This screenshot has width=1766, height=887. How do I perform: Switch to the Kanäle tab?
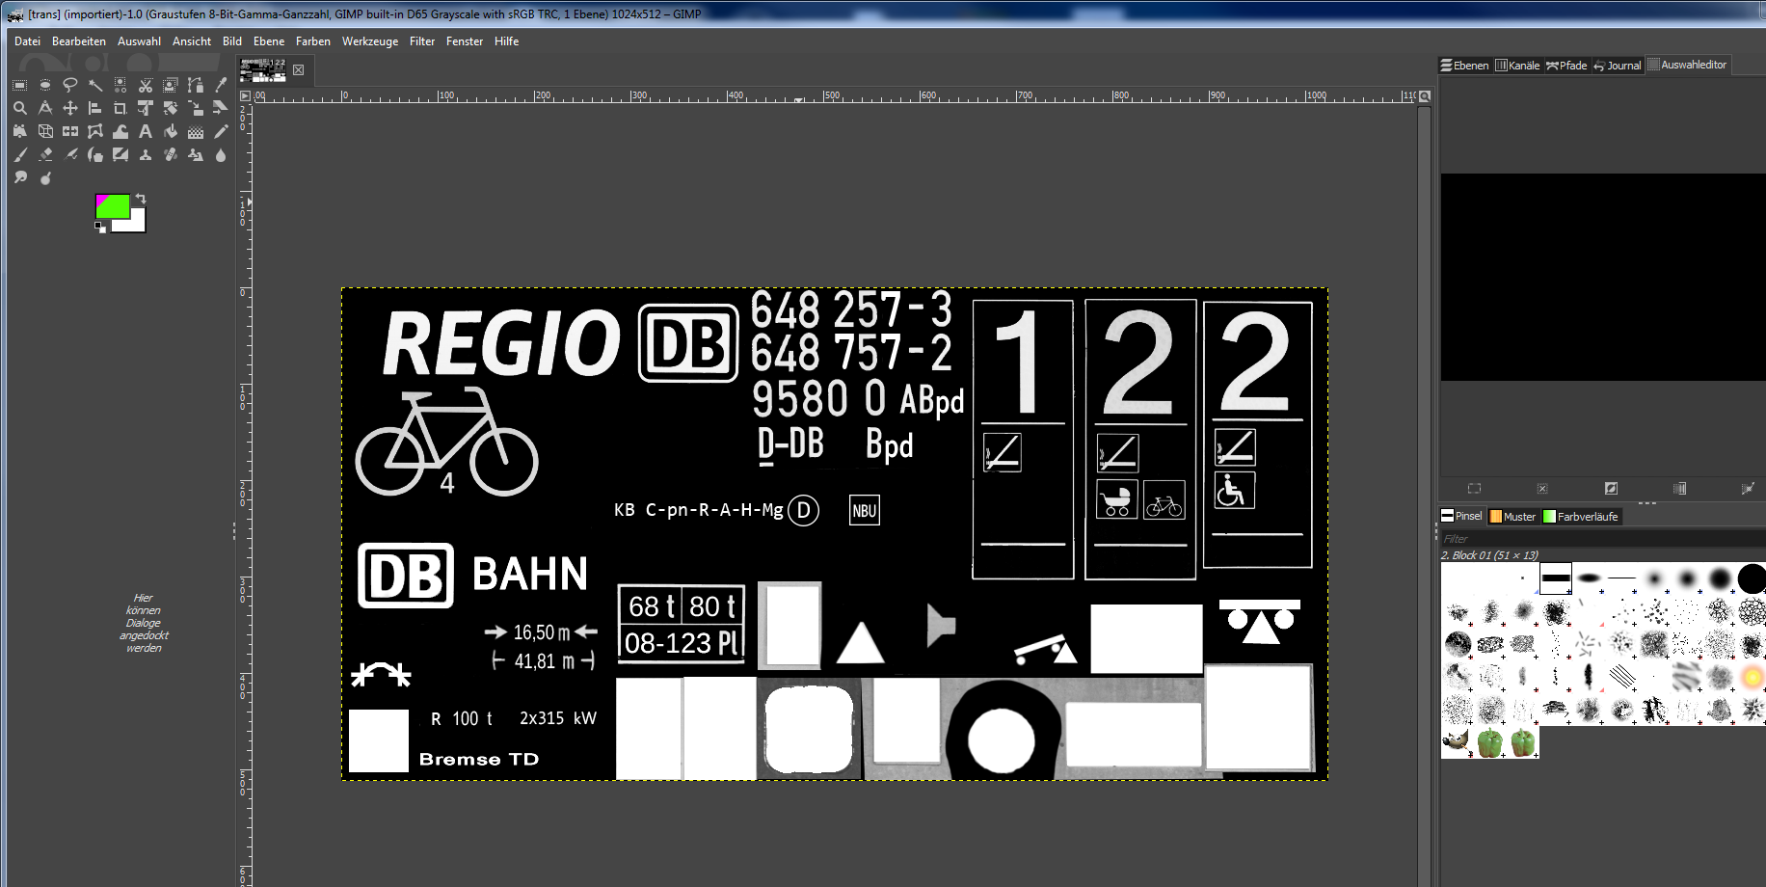pos(1517,66)
